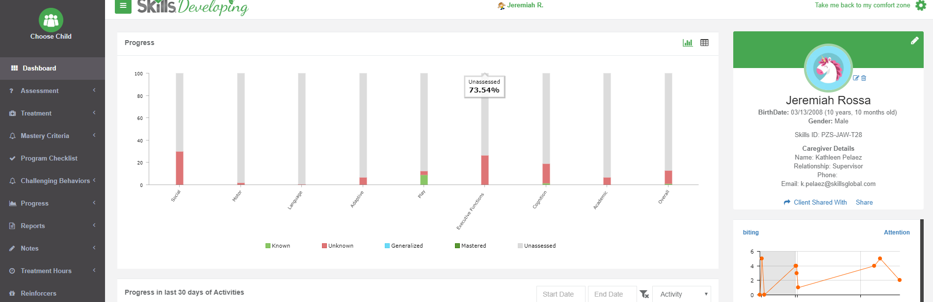Toggle the Known legend series

click(278, 246)
